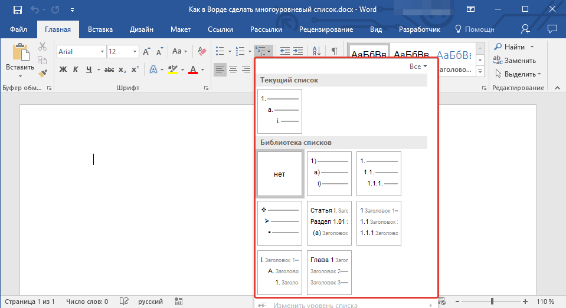
Task: Click the Cut scissors icon
Action: click(42, 47)
